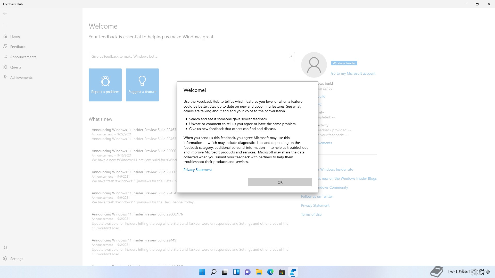Open Widgets from the taskbar
The width and height of the screenshot is (495, 278).
[236, 272]
